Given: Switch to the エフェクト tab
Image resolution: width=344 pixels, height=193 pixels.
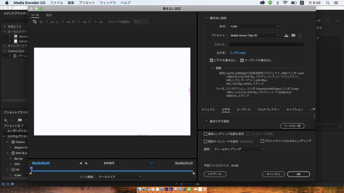Looking at the screenshot, I should [208, 110].
